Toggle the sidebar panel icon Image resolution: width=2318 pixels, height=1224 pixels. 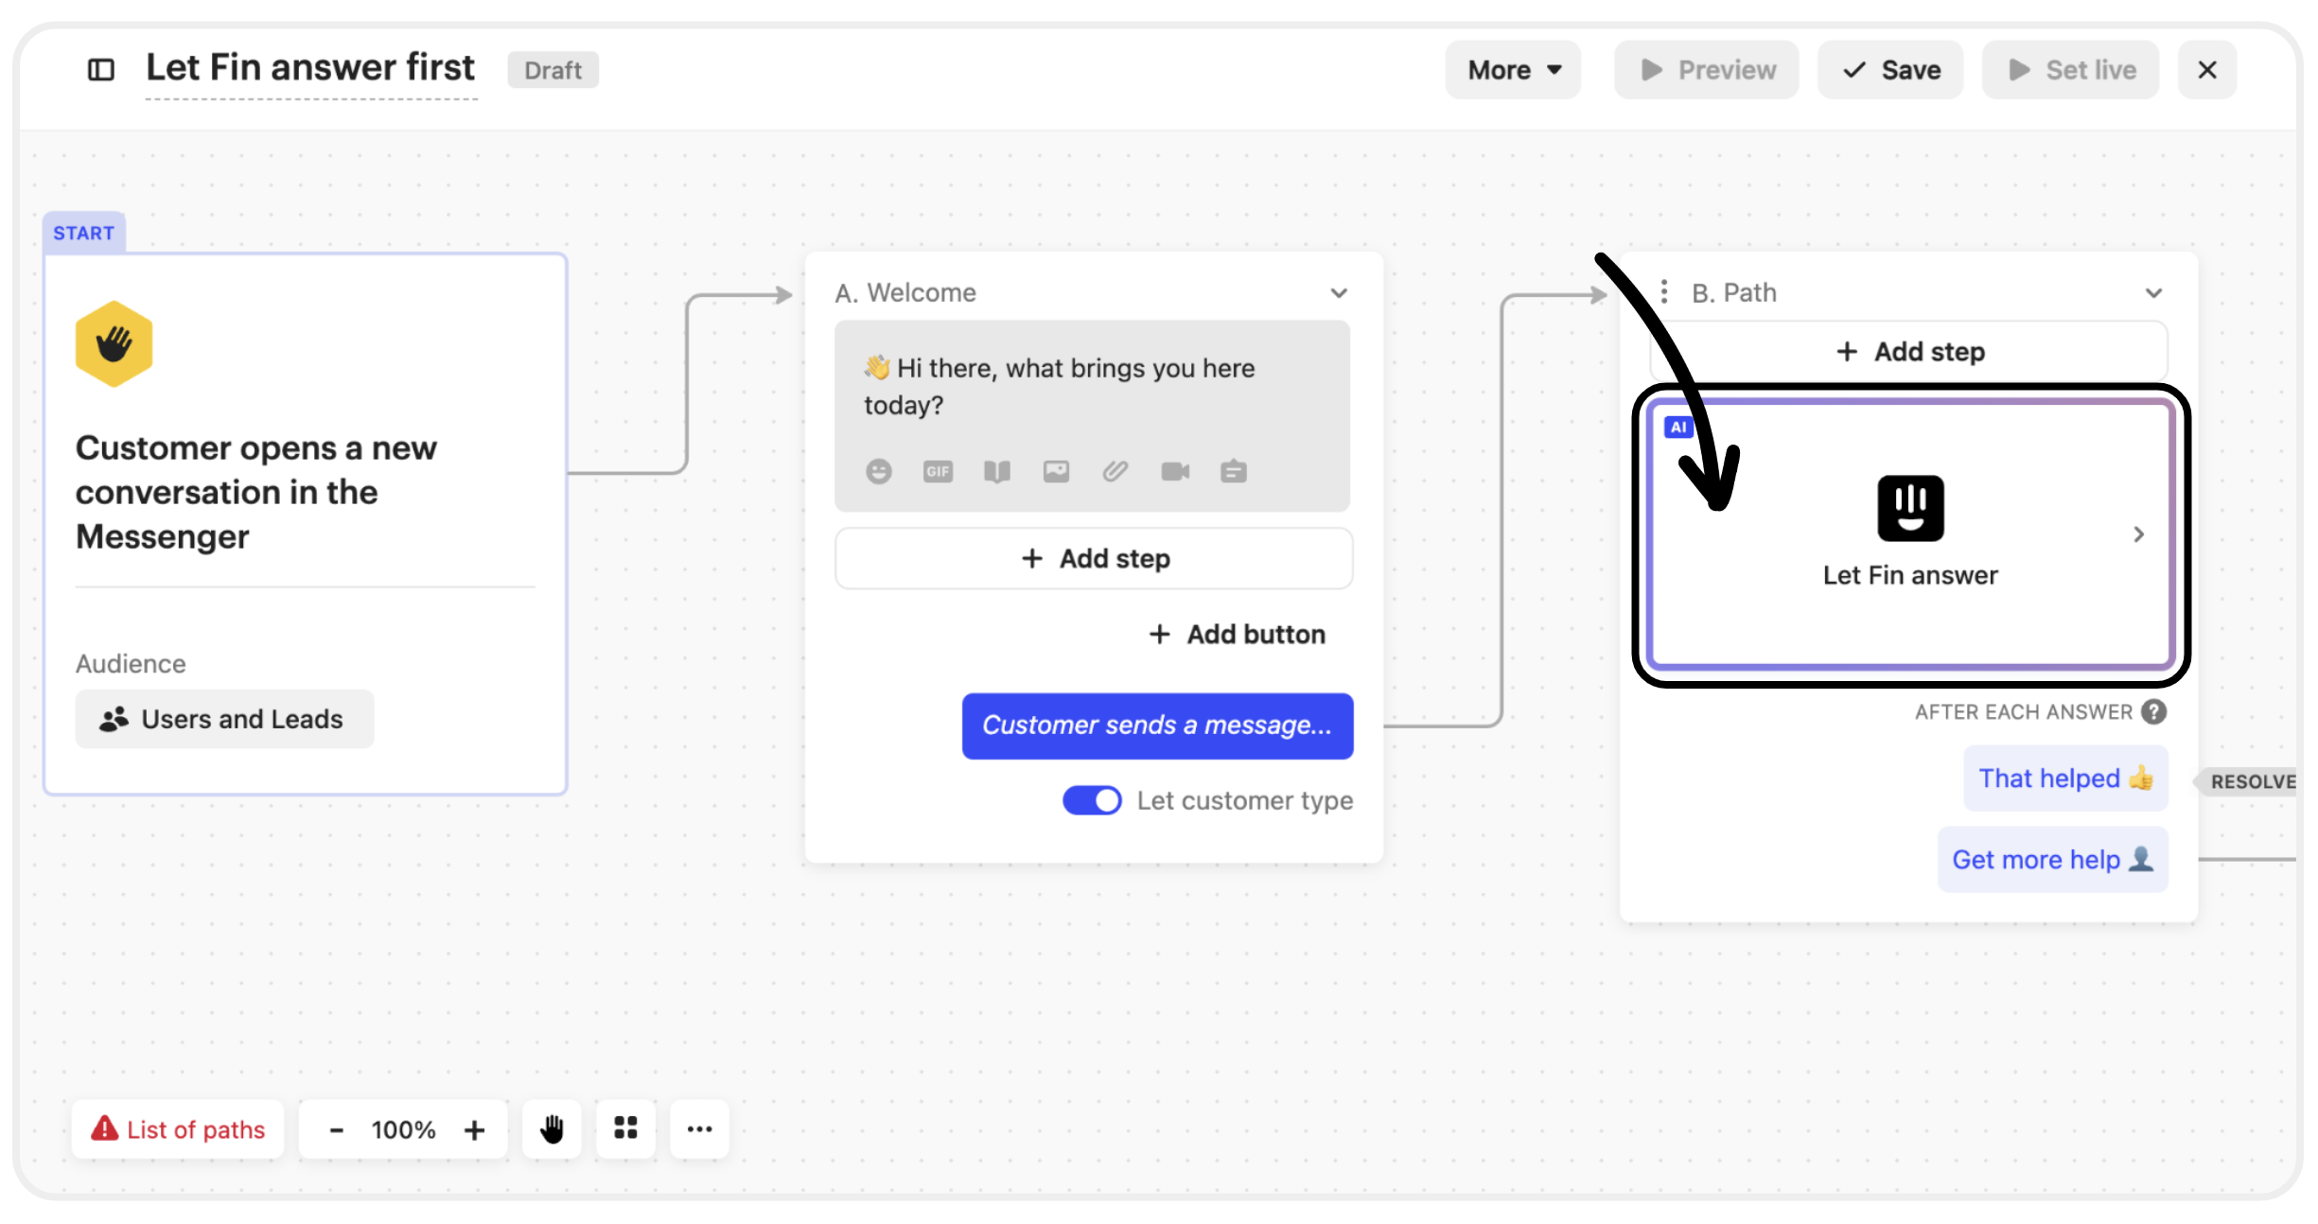point(100,70)
